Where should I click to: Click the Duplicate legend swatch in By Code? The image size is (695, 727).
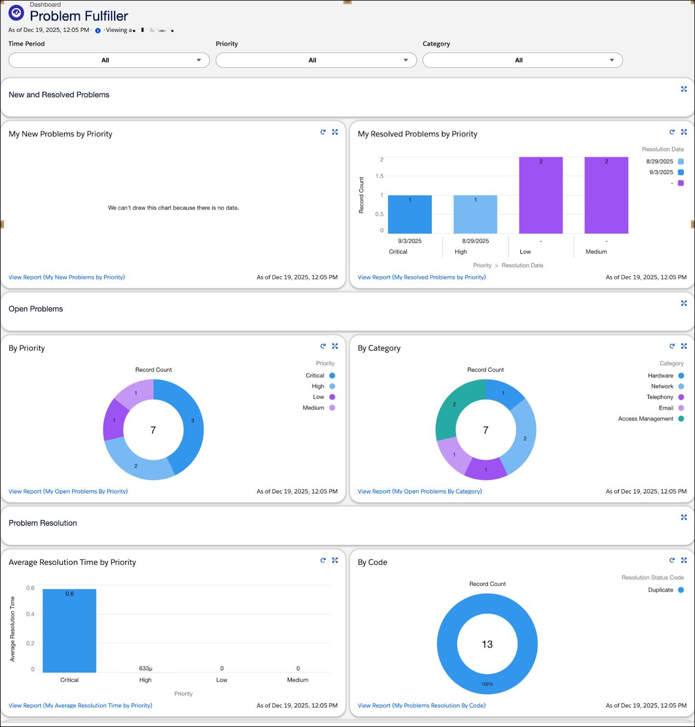click(681, 590)
